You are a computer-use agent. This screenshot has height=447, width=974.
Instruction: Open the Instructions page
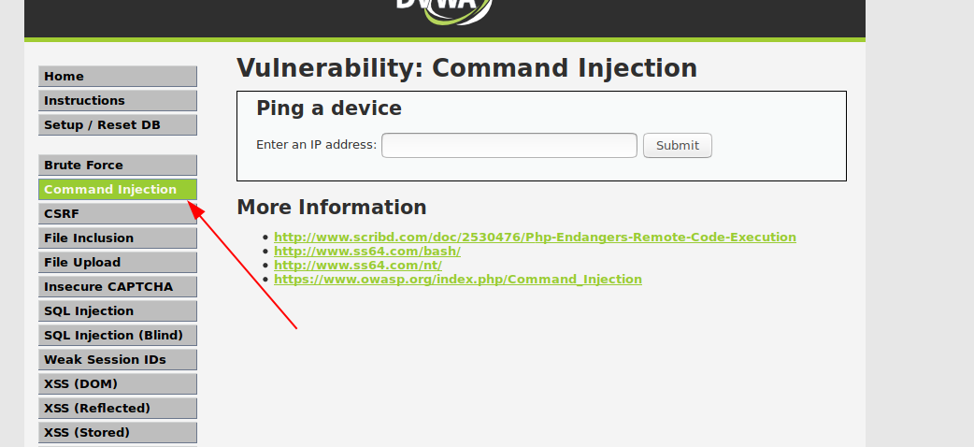[118, 101]
